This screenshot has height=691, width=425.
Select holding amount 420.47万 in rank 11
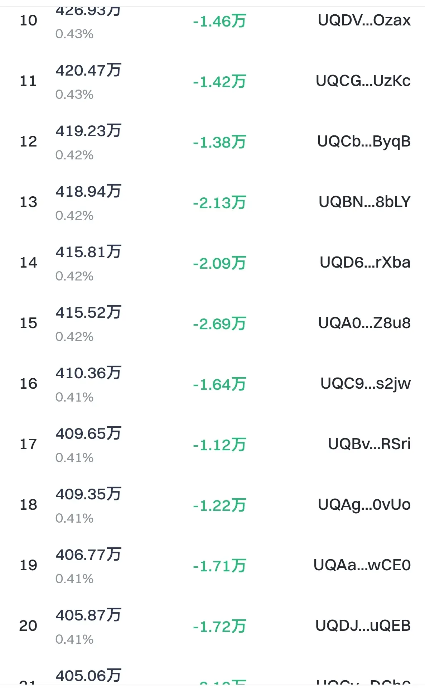(88, 70)
